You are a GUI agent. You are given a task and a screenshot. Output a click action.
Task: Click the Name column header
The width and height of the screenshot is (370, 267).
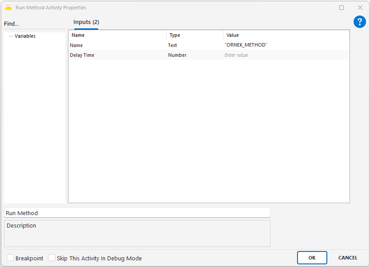coord(117,35)
